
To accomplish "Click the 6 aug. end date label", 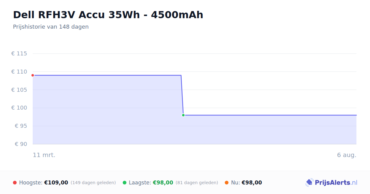I will [x=347, y=155].
